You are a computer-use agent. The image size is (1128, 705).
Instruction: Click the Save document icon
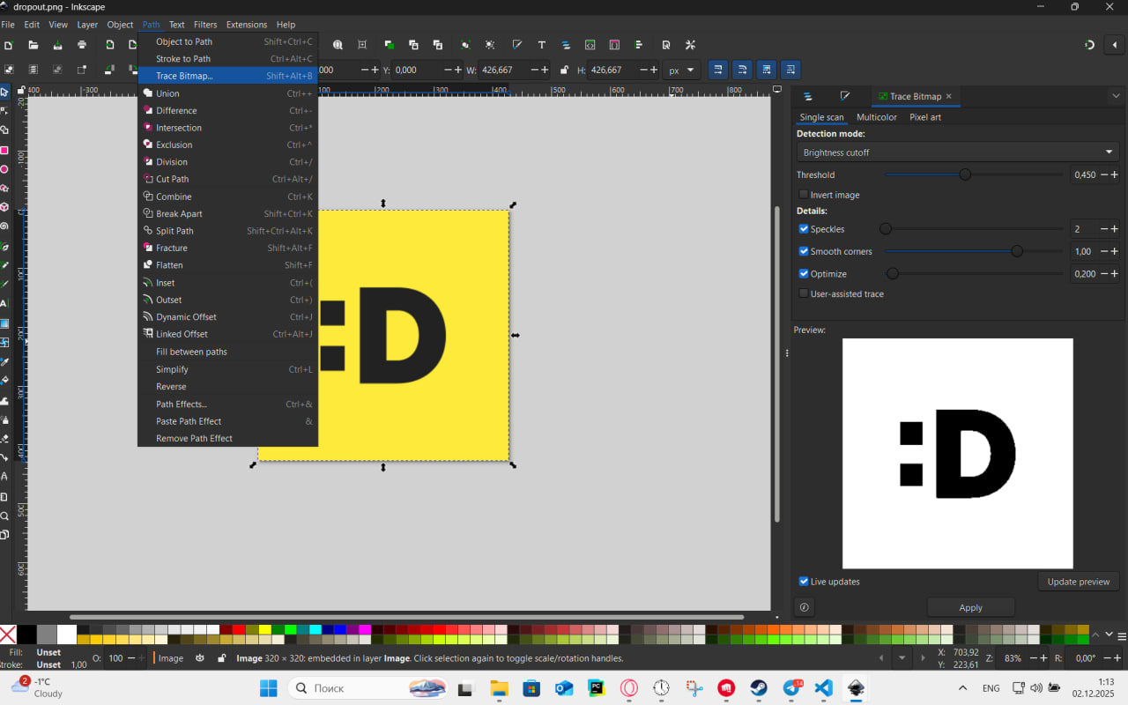(57, 45)
